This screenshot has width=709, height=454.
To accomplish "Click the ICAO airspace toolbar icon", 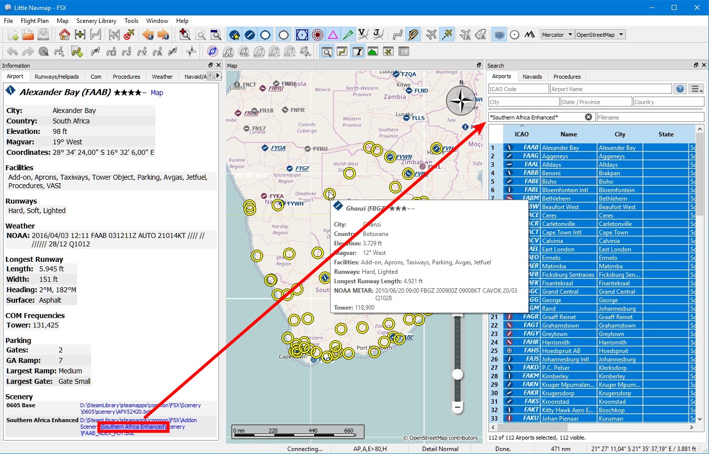I will [x=228, y=51].
